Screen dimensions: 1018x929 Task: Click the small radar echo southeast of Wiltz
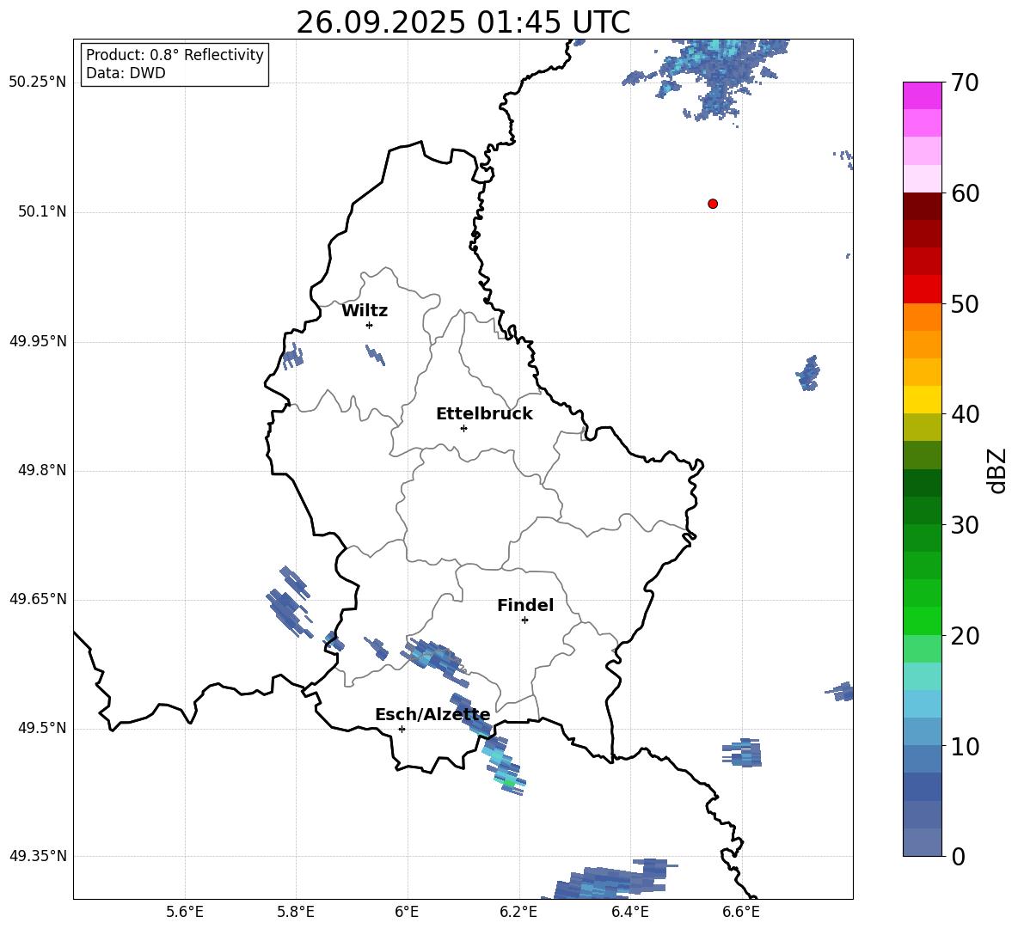(x=375, y=356)
